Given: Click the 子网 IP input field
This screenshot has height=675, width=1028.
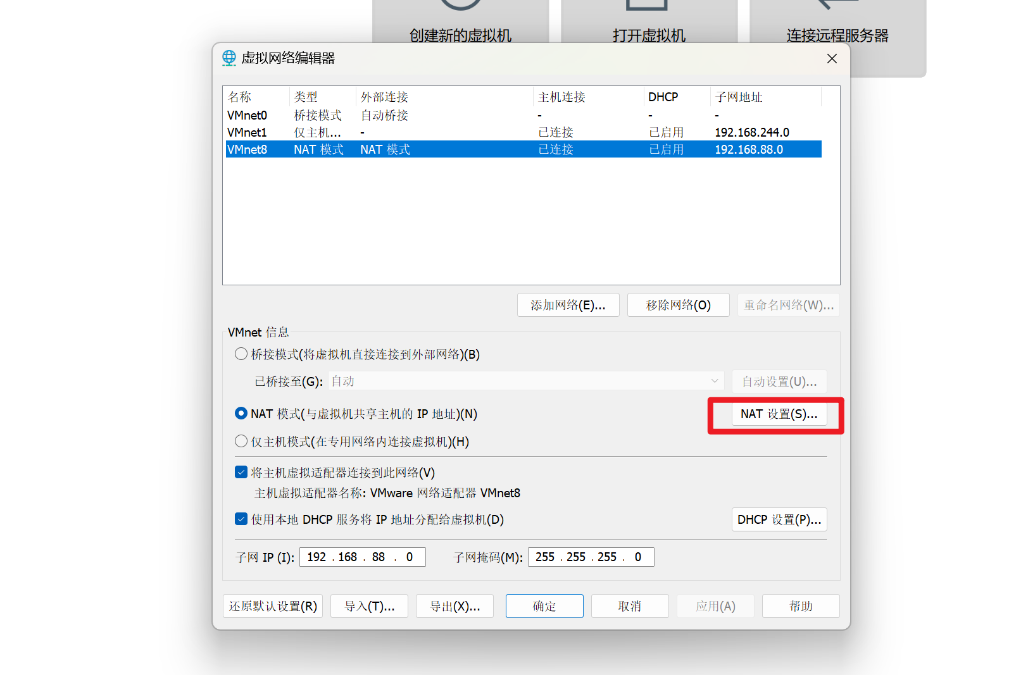Looking at the screenshot, I should coord(362,557).
